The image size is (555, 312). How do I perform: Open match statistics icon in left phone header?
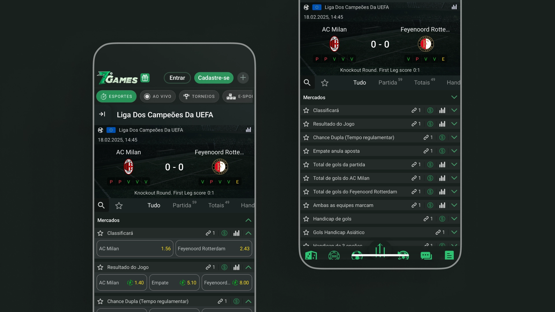248,130
